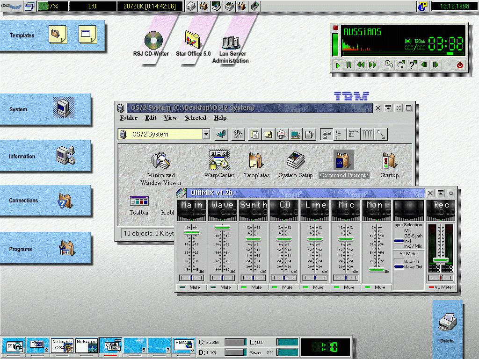Mute the Wave channel in UltiMIX
The width and height of the screenshot is (479, 359).
(x=222, y=287)
